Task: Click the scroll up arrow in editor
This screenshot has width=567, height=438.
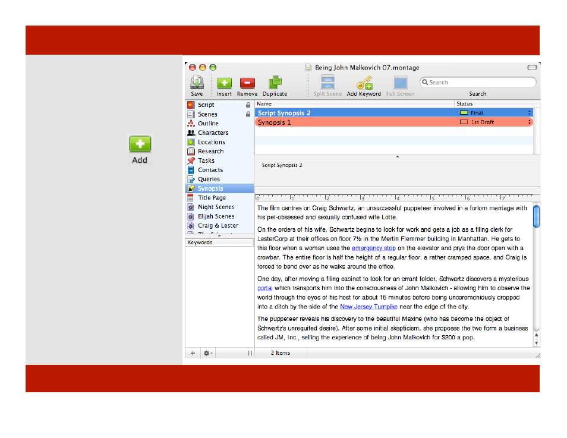Action: pos(537,335)
